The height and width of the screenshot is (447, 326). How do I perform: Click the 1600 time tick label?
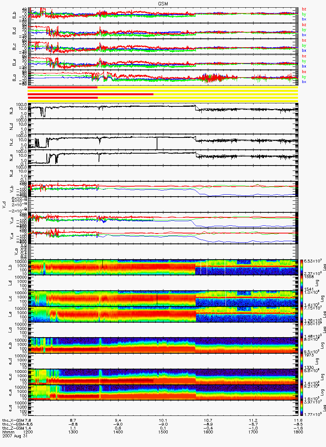[x=208, y=432]
